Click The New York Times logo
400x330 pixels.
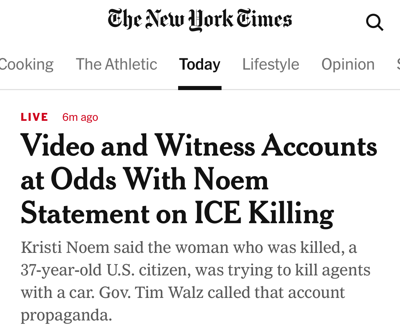200,20
